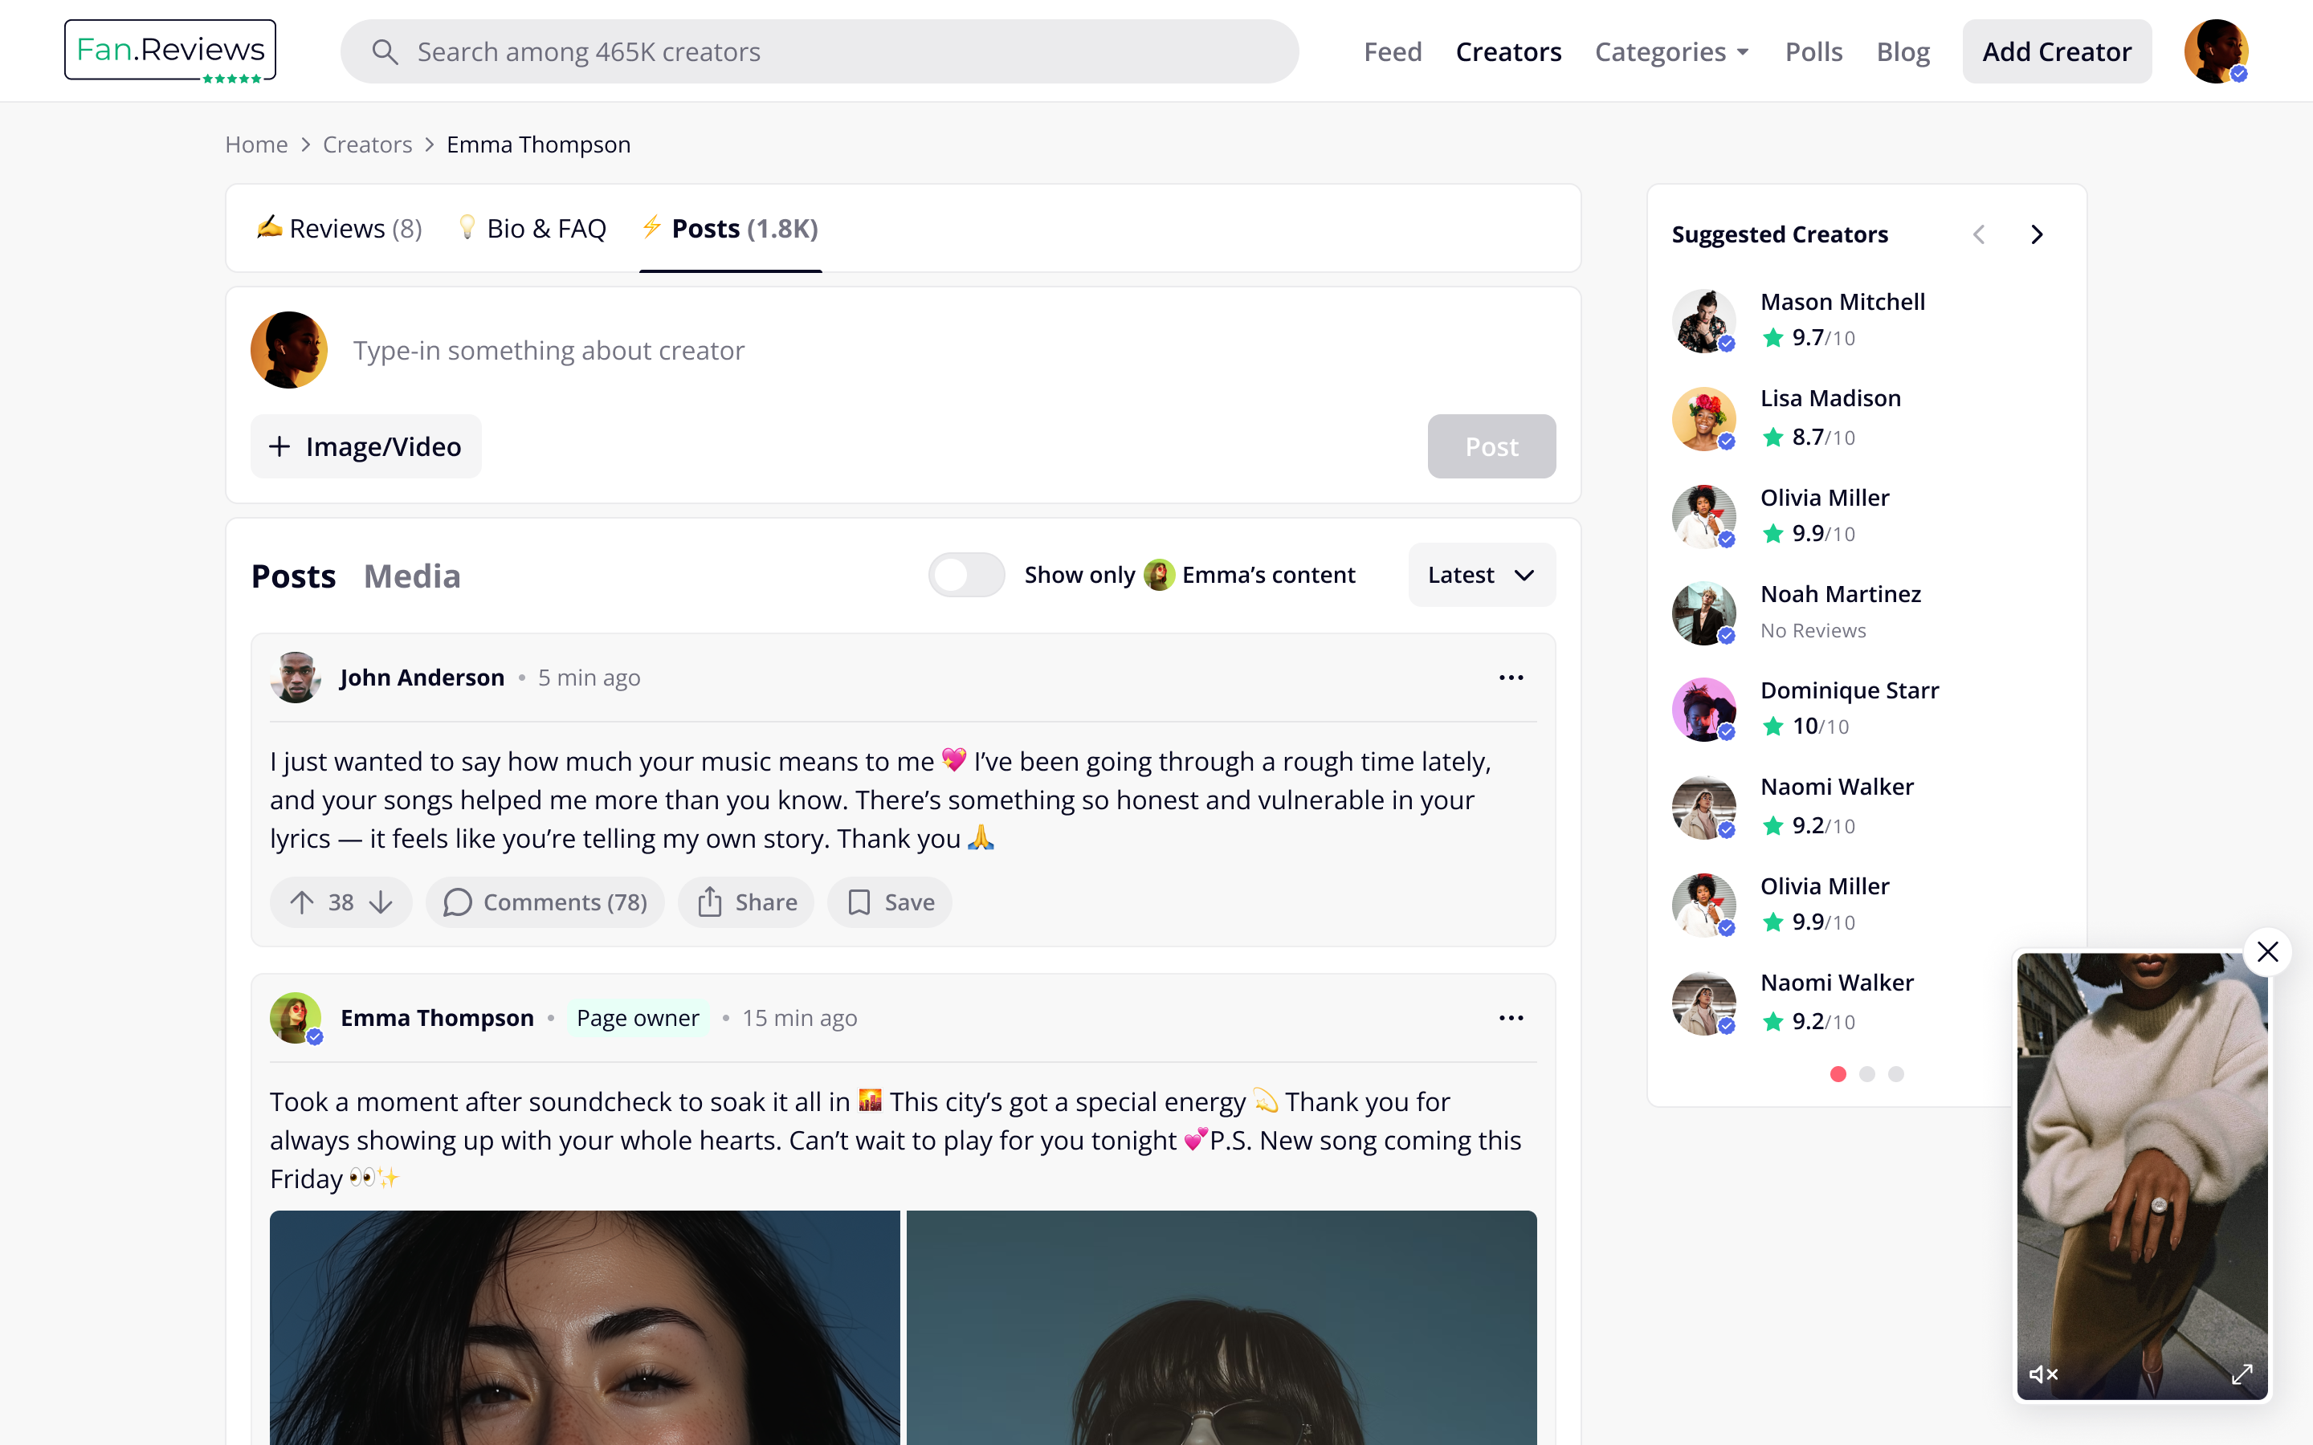Click the Add Creator button
This screenshot has height=1445, width=2313.
(x=2056, y=51)
